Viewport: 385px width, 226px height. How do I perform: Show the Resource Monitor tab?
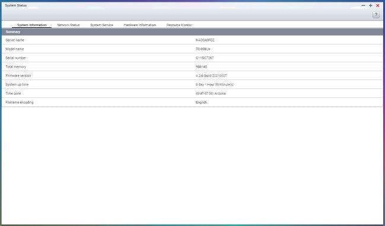click(180, 25)
